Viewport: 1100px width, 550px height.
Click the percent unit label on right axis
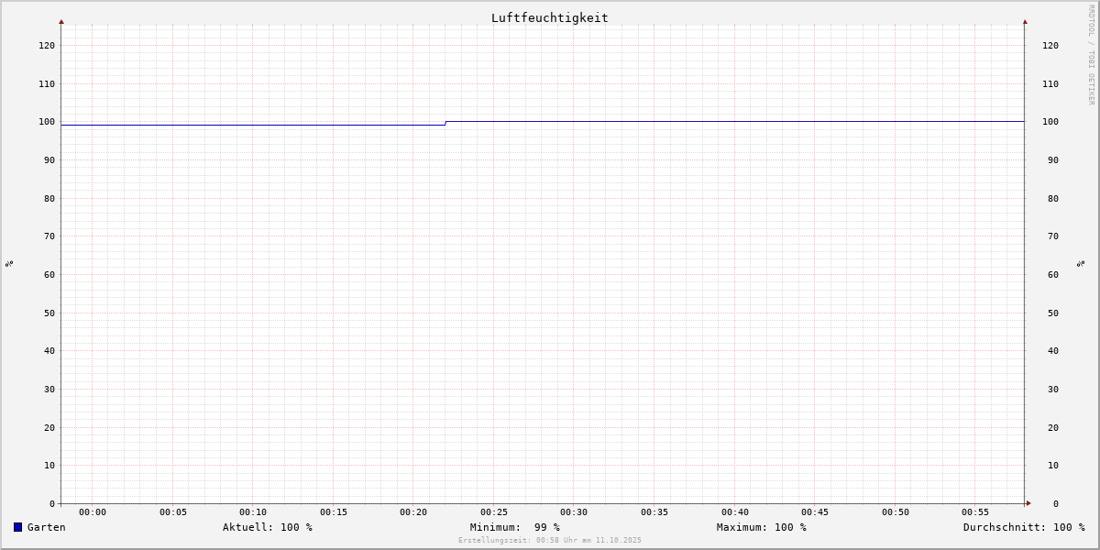point(1081,263)
